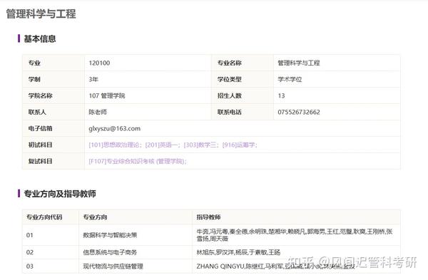Select direction code 02
This screenshot has width=428, height=280.
[x=30, y=252]
